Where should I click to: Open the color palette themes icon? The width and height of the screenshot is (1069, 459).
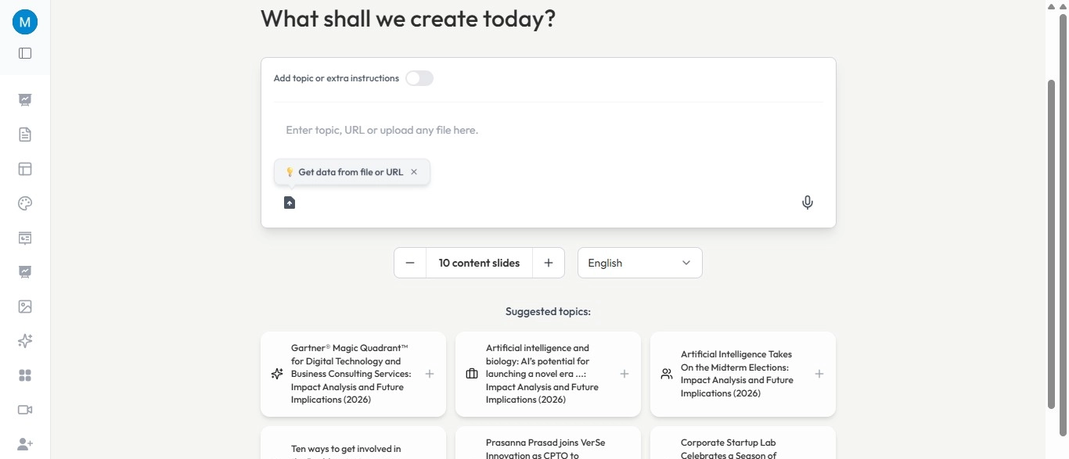pos(25,203)
